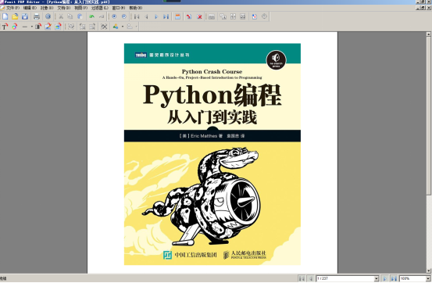This screenshot has width=432, height=283.
Task: Click the crossed tools settings icon
Action: [104, 27]
